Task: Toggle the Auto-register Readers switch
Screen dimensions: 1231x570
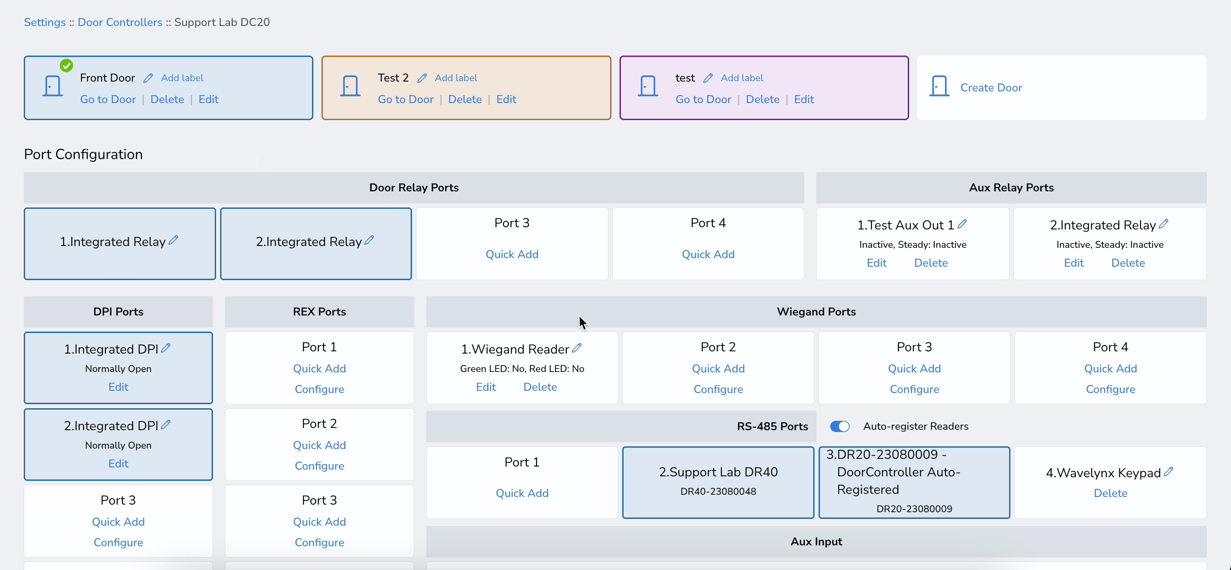Action: [840, 426]
